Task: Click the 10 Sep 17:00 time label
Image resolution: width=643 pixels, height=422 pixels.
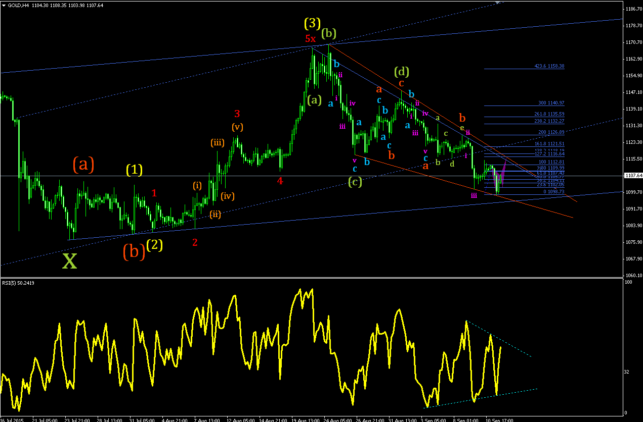Action: pyautogui.click(x=500, y=419)
